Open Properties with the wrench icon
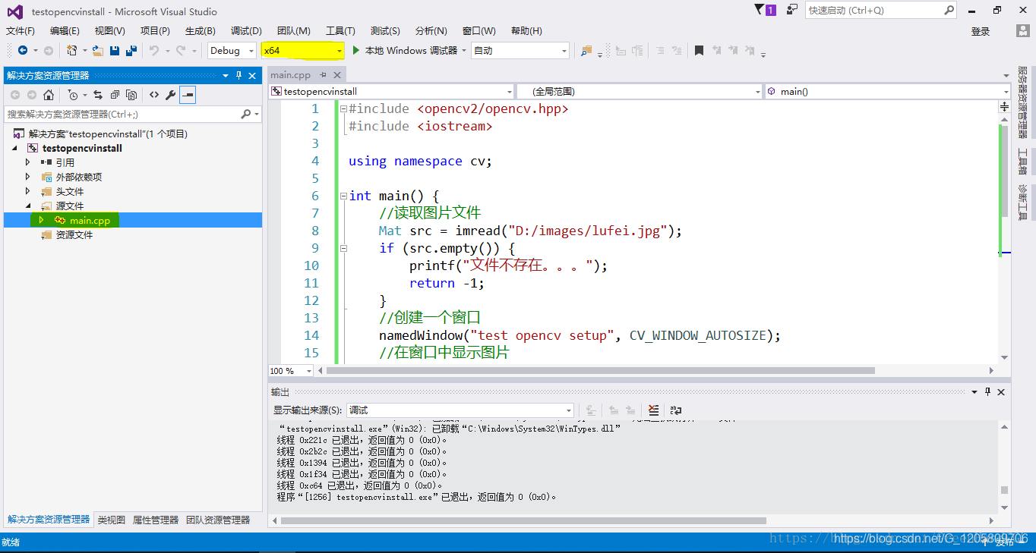The image size is (1036, 553). (171, 95)
